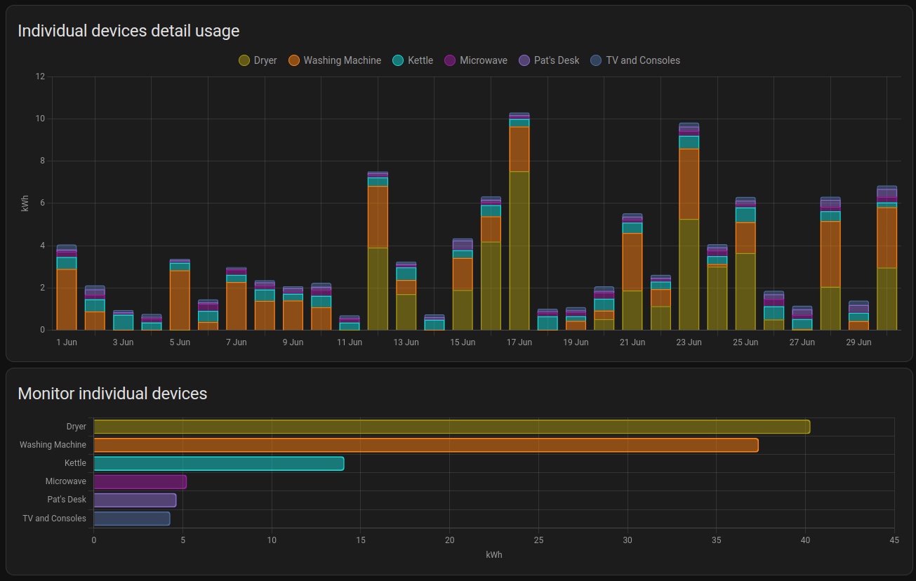Viewport: 916px width, 581px height.
Task: Select the Washing Machine horizontal bar
Action: (x=426, y=445)
